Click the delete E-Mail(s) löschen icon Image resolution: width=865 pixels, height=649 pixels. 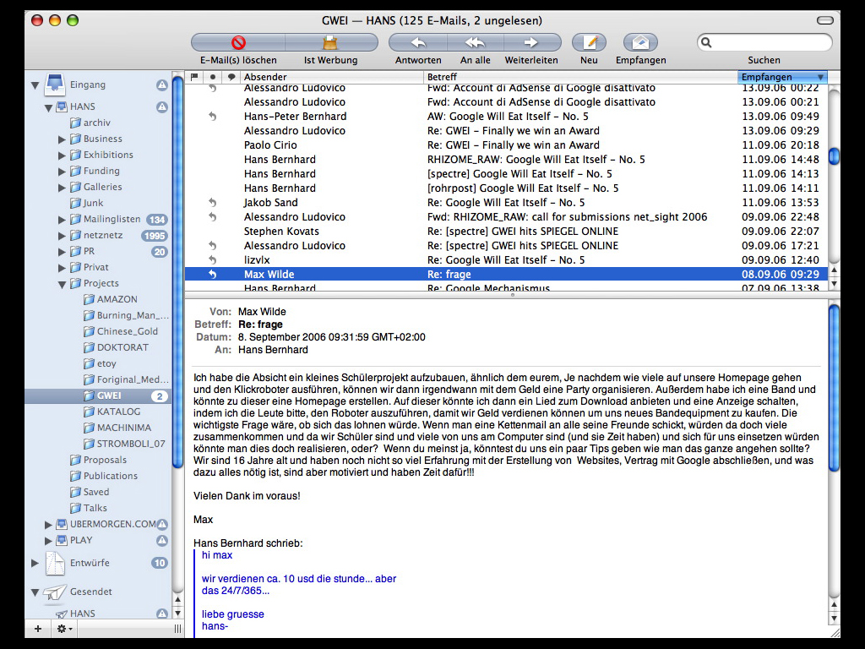tap(238, 42)
